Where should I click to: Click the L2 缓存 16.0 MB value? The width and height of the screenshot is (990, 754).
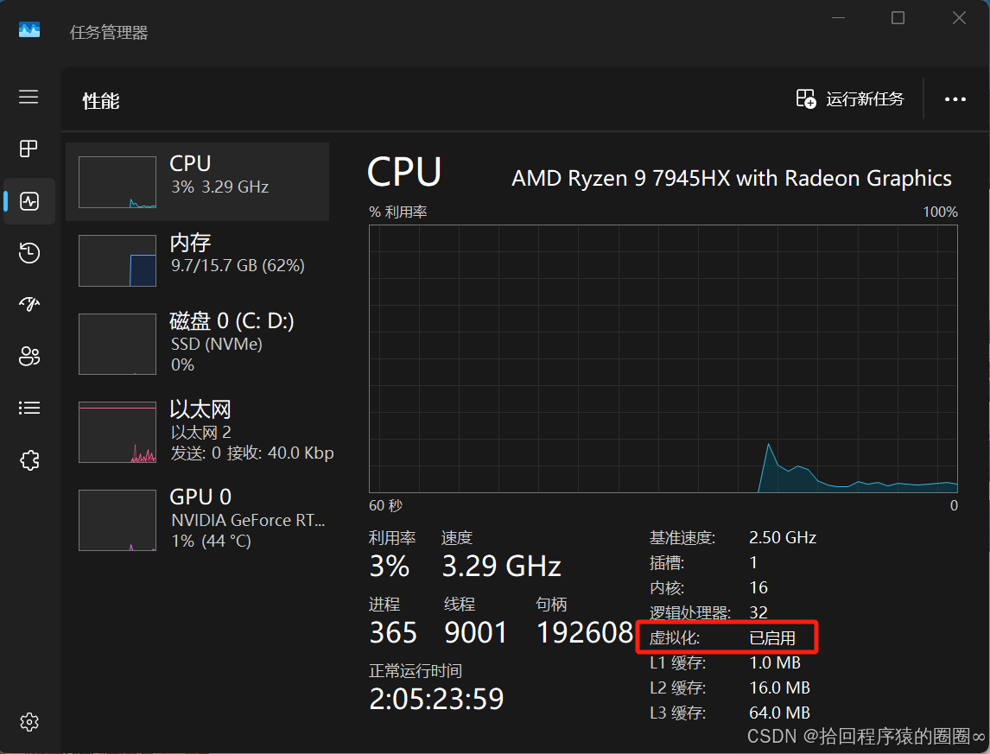[779, 687]
